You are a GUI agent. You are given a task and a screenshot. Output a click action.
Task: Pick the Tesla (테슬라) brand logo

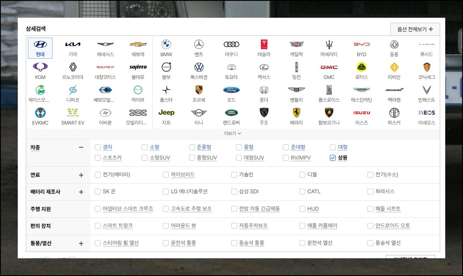pos(264,44)
